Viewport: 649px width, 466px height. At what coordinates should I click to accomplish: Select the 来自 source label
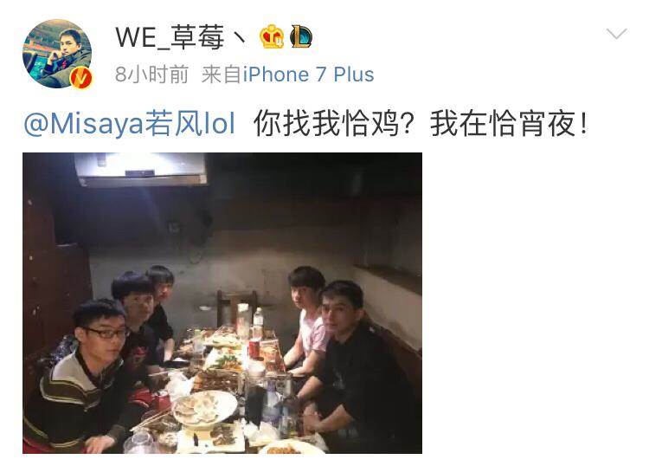click(222, 74)
